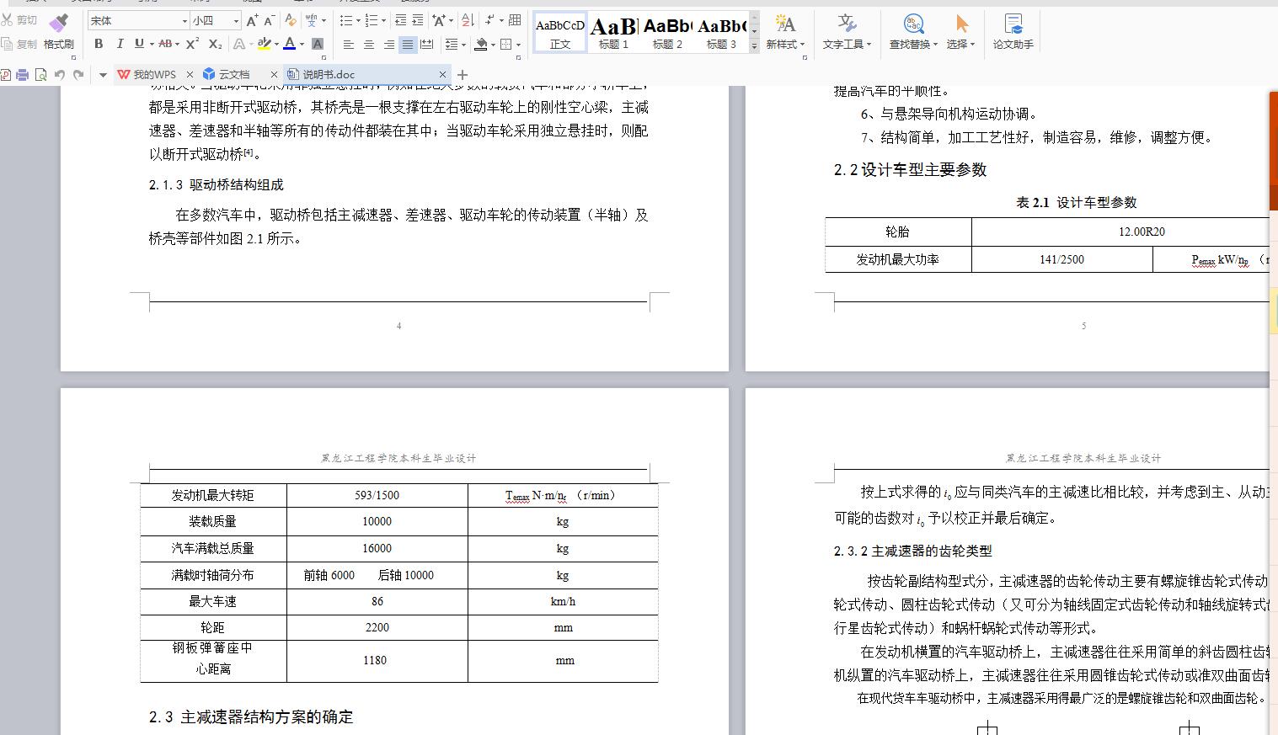Apply the 标题 2 style

coord(667,32)
